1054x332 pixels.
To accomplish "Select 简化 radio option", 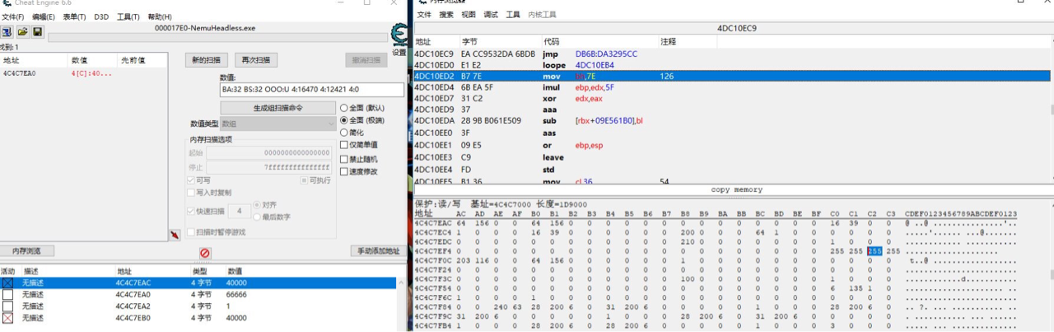I will pyautogui.click(x=344, y=132).
